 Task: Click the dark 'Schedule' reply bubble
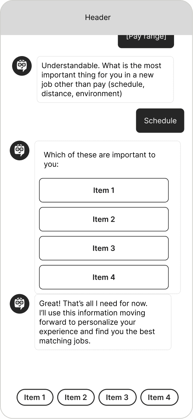click(x=160, y=121)
